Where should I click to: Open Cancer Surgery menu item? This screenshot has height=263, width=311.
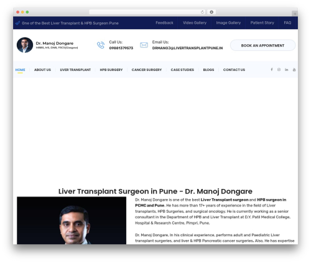(x=147, y=70)
